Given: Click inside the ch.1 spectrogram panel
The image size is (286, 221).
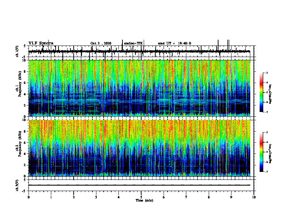Looking at the screenshot, I should (139, 88).
